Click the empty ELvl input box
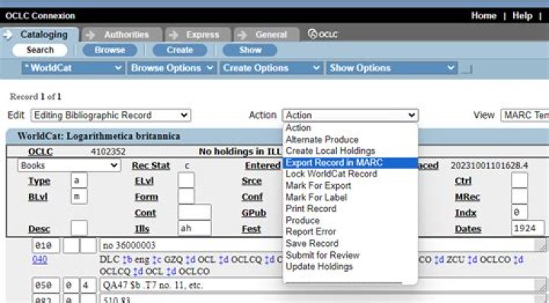This screenshot has width=549, height=303. (186, 180)
